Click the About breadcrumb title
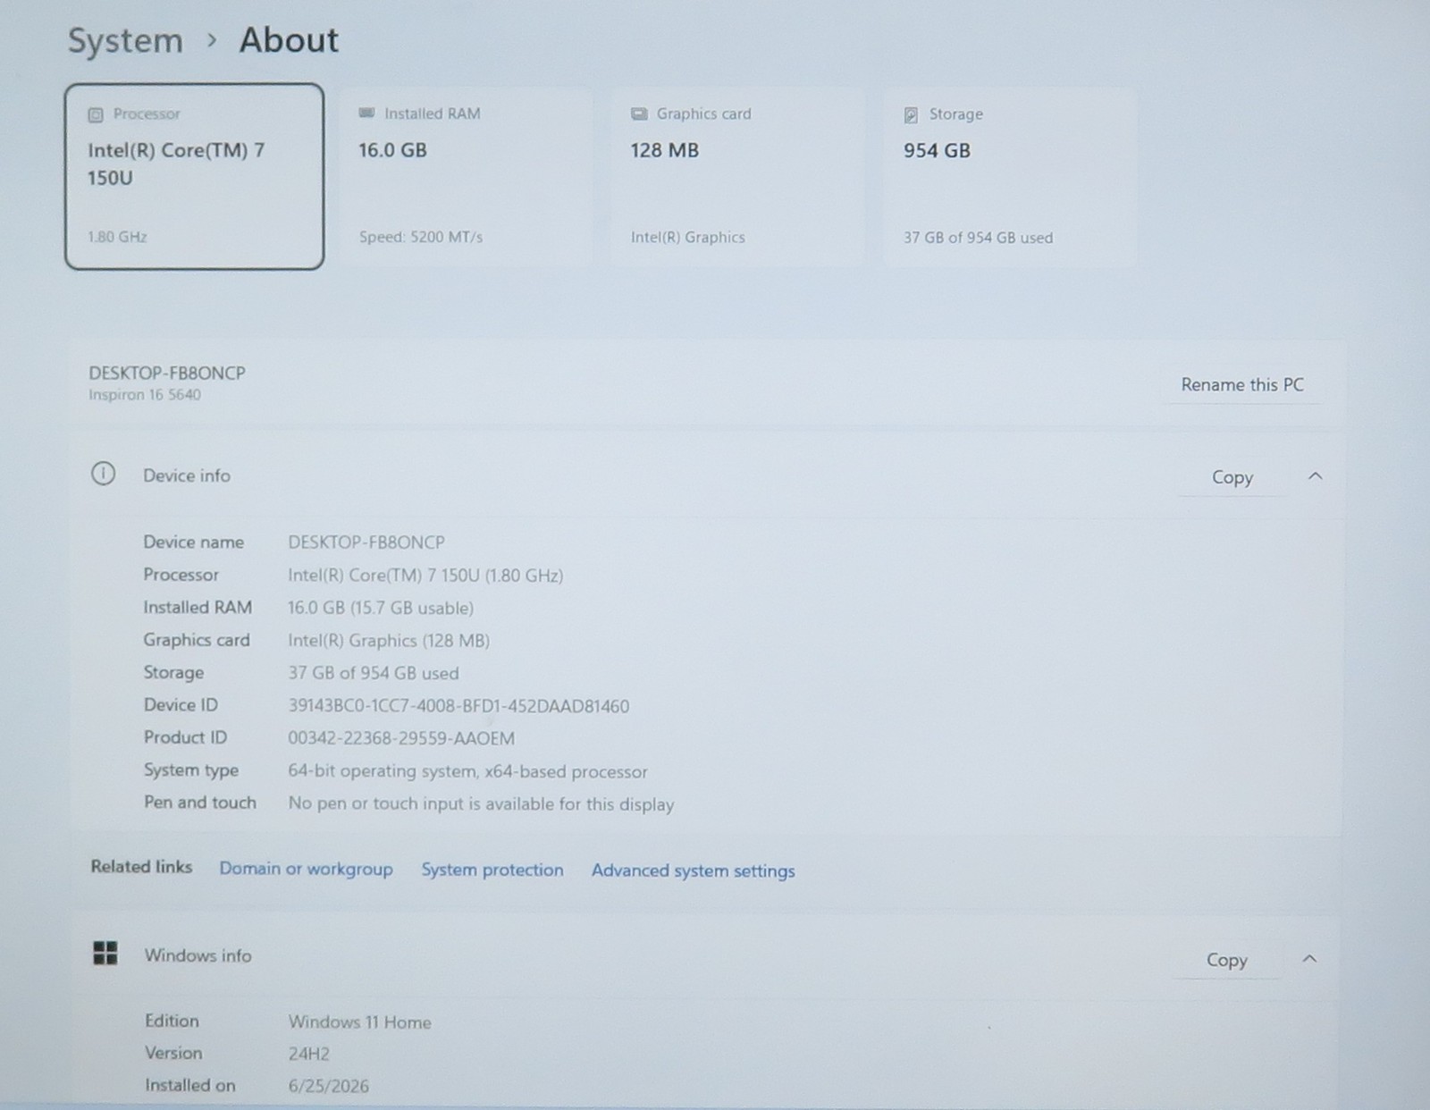Image resolution: width=1430 pixels, height=1110 pixels. (x=289, y=40)
